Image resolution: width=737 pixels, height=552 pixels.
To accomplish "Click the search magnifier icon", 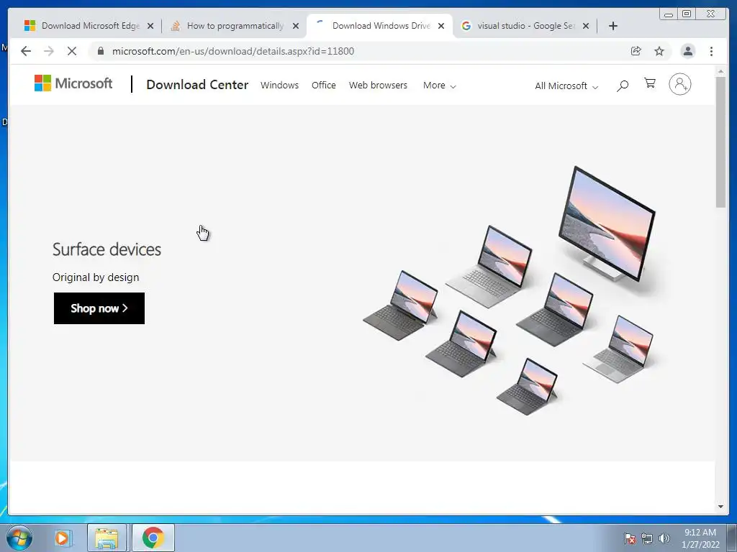I will (x=623, y=86).
